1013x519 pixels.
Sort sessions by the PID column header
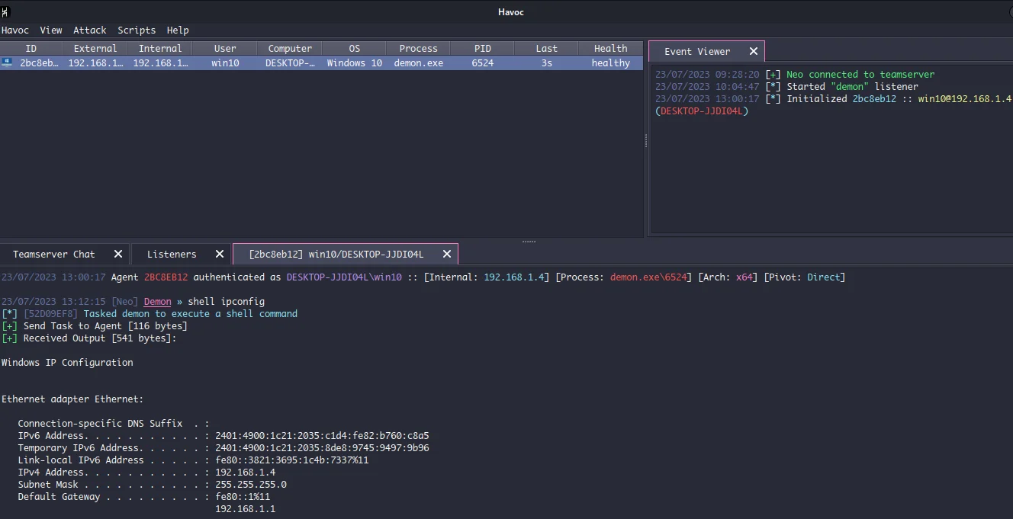(482, 48)
